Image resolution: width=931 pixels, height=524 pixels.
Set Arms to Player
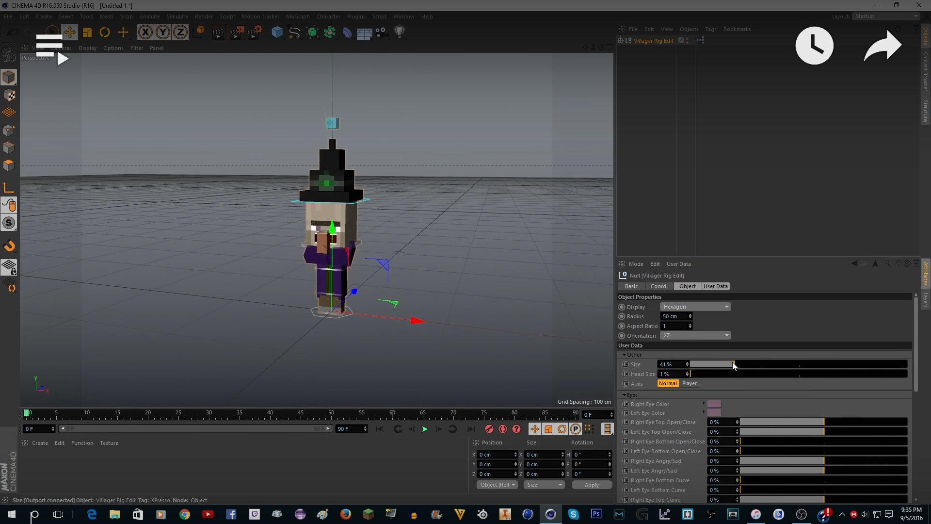coord(689,383)
